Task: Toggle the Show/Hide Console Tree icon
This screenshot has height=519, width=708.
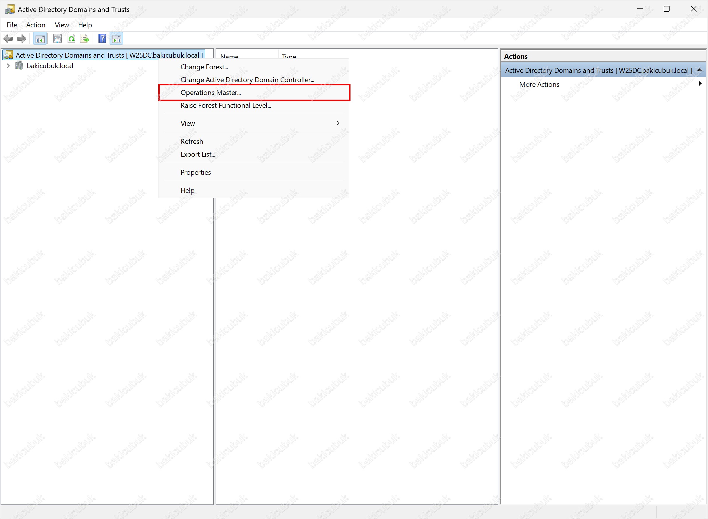Action: point(40,39)
